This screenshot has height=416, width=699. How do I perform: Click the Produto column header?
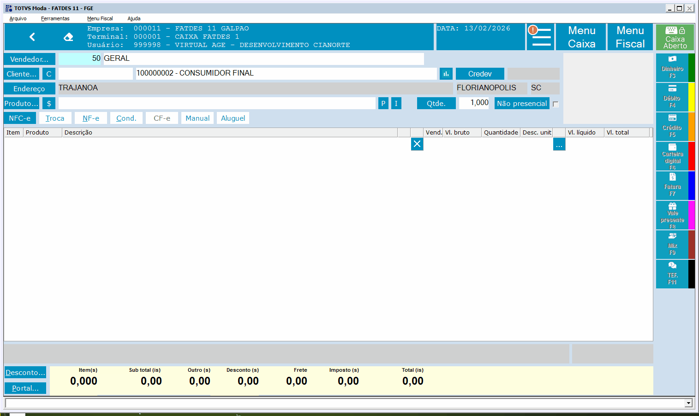42,132
